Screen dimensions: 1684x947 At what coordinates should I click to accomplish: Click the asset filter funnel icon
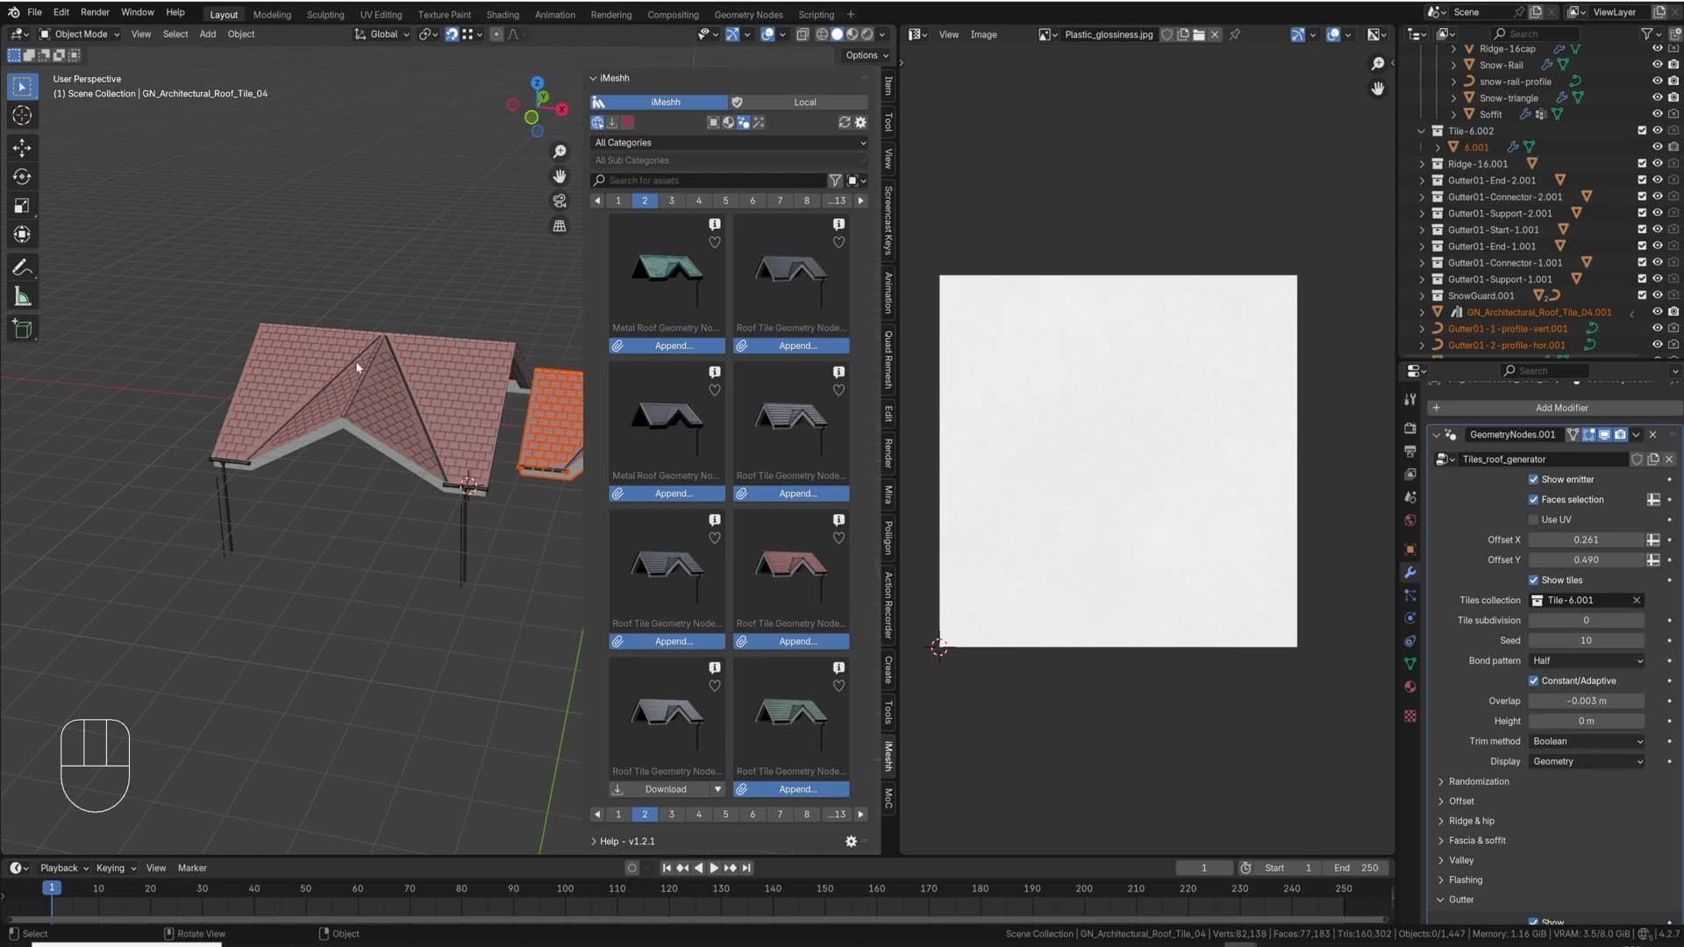point(835,181)
